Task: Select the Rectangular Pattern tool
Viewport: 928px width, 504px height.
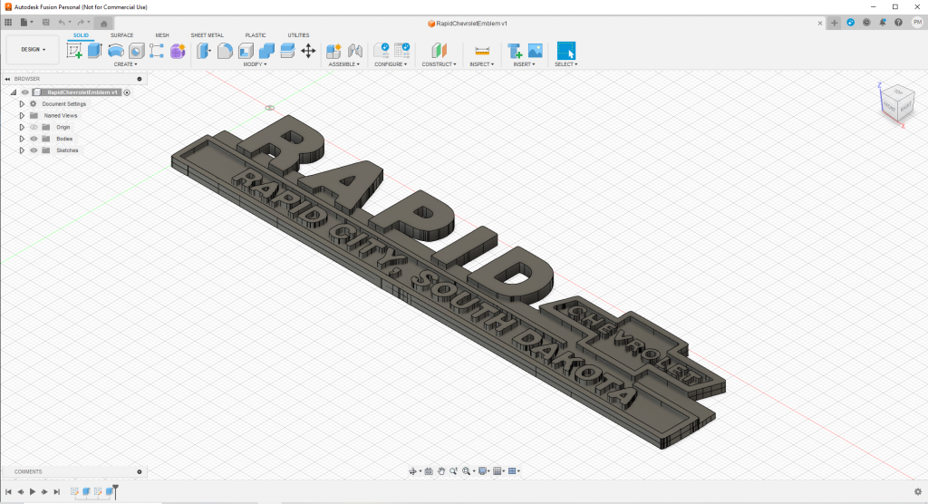Action: pos(157,51)
